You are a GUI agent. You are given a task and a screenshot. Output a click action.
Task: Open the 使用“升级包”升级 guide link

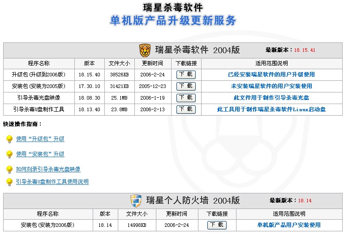pyautogui.click(x=40, y=139)
